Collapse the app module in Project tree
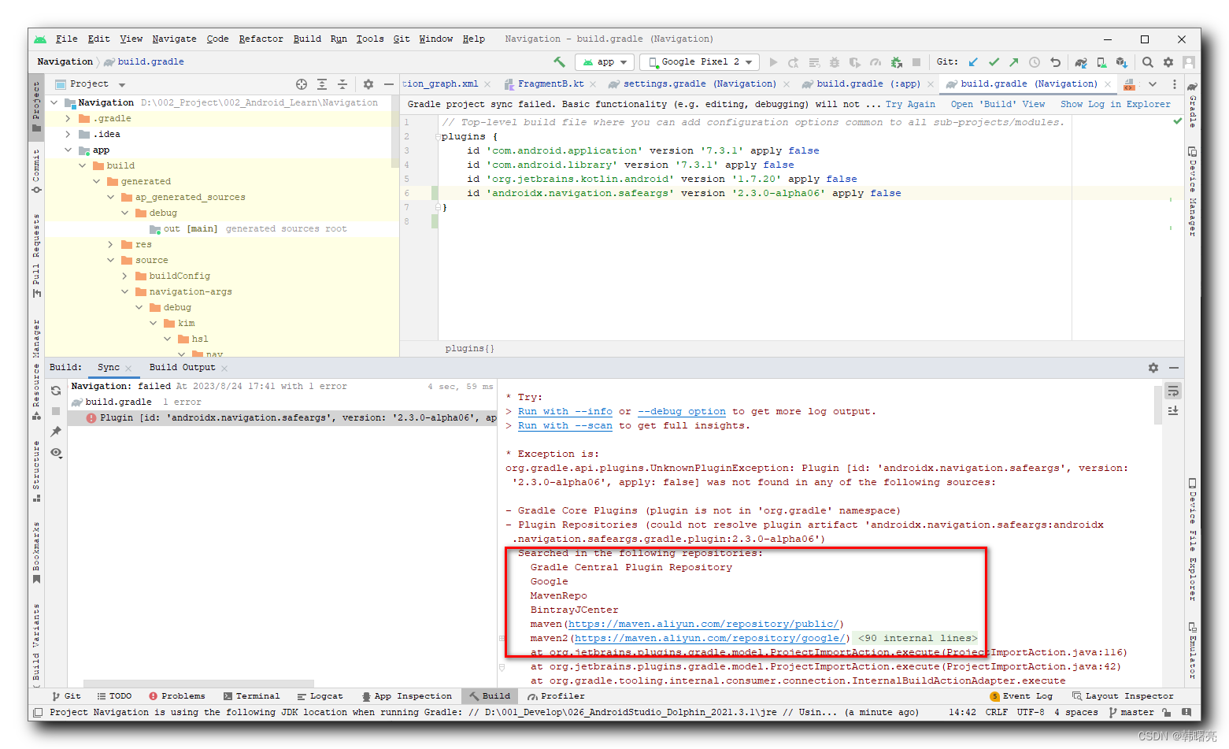Viewport: 1229px width, 749px height. point(69,150)
